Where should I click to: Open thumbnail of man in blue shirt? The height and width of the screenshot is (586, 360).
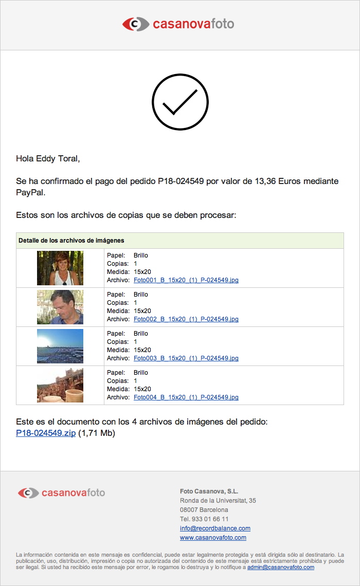click(x=60, y=307)
